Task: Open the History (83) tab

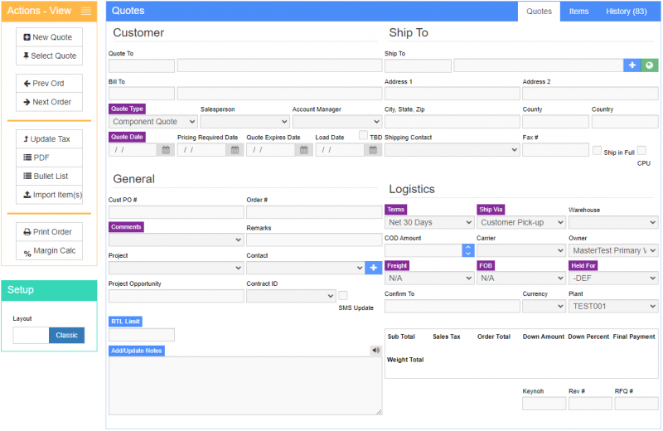Action: (626, 12)
